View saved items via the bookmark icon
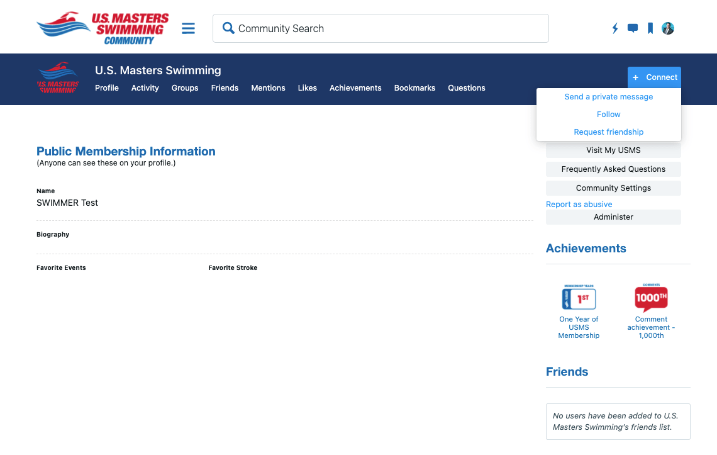Image resolution: width=717 pixels, height=455 pixels. (x=650, y=28)
